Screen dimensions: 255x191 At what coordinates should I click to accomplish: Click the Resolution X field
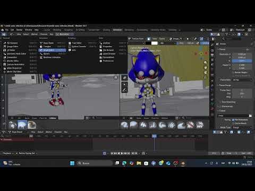pos(242,54)
